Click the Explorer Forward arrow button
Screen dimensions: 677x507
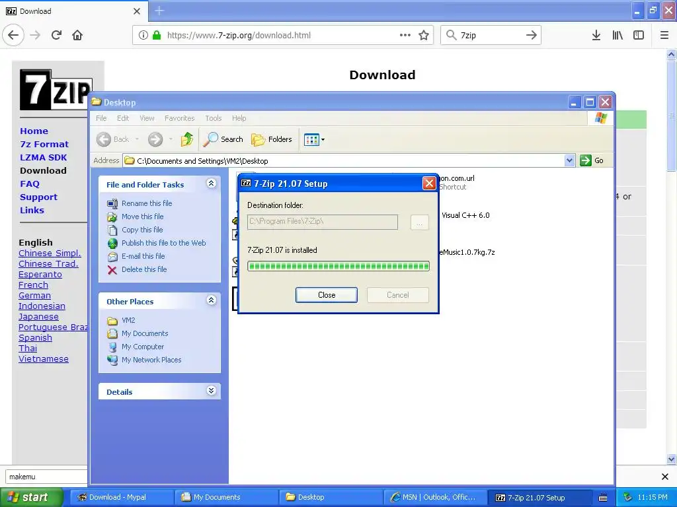[155, 139]
